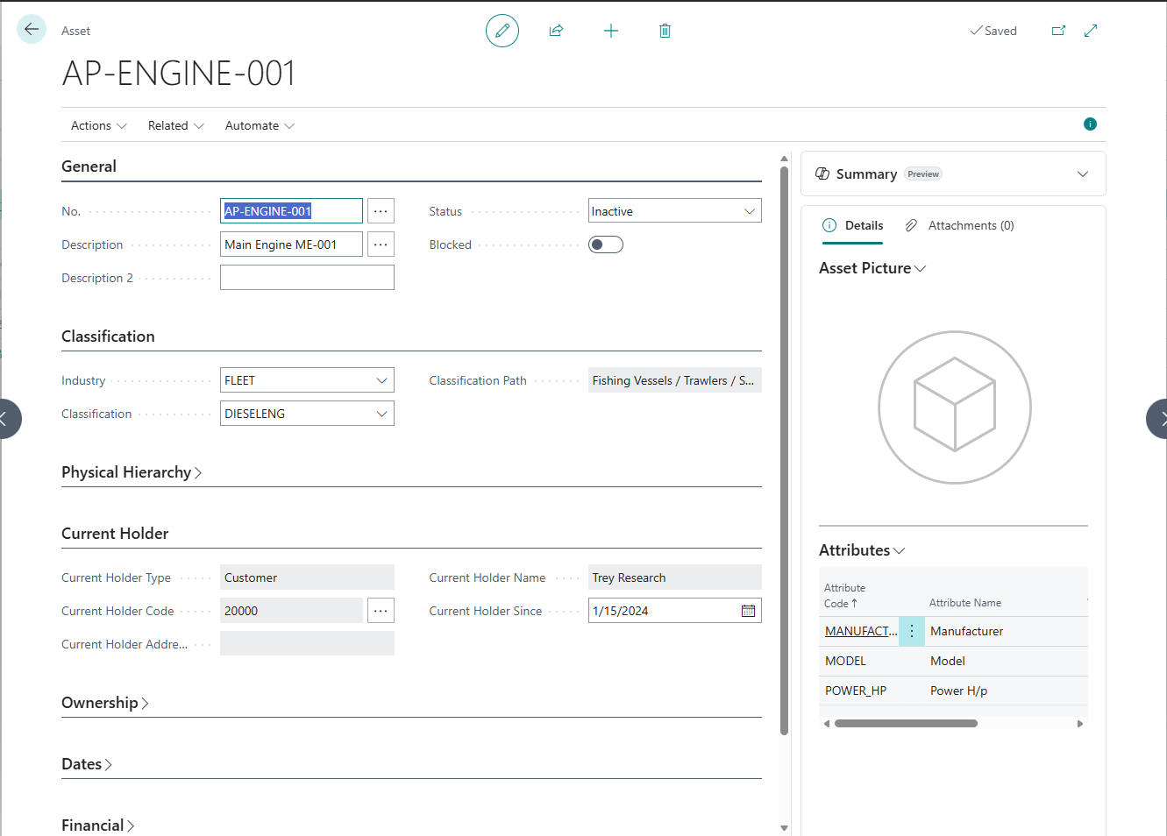Go back using the arrow icon
This screenshot has height=836, width=1167.
tap(32, 29)
